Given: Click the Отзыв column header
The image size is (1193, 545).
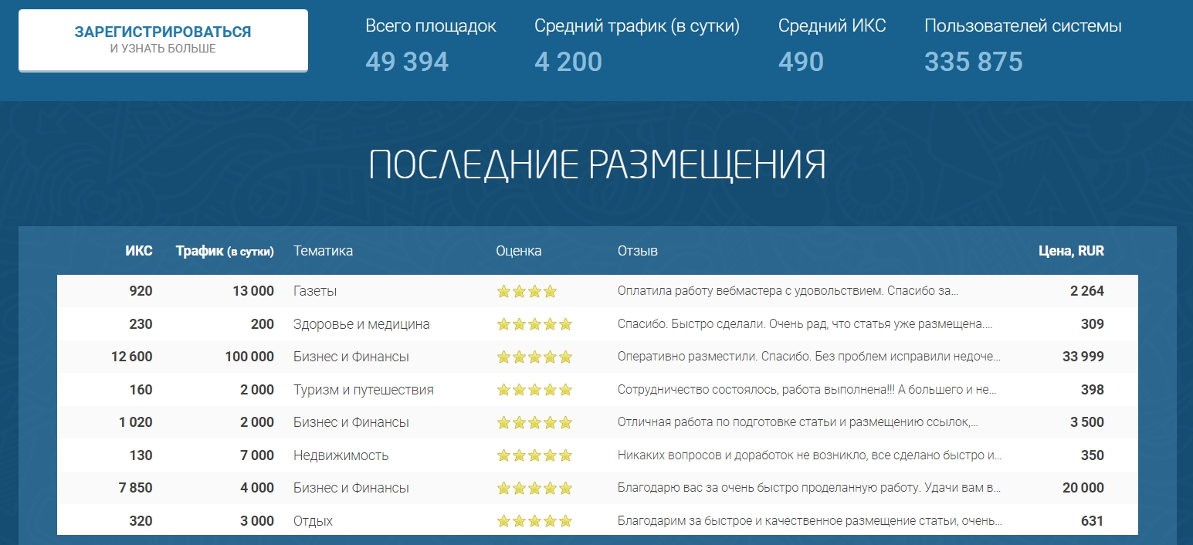Looking at the screenshot, I should pyautogui.click(x=638, y=251).
